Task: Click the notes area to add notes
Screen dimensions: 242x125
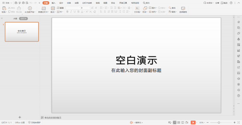Action: (53, 118)
